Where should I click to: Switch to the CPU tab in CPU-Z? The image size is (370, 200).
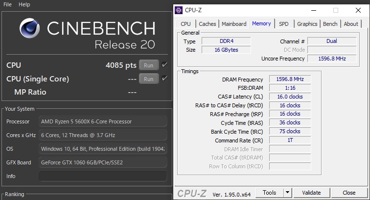[x=185, y=24]
